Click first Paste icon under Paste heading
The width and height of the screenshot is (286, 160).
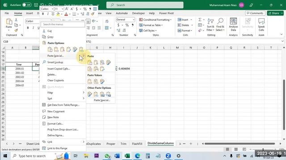90,63
